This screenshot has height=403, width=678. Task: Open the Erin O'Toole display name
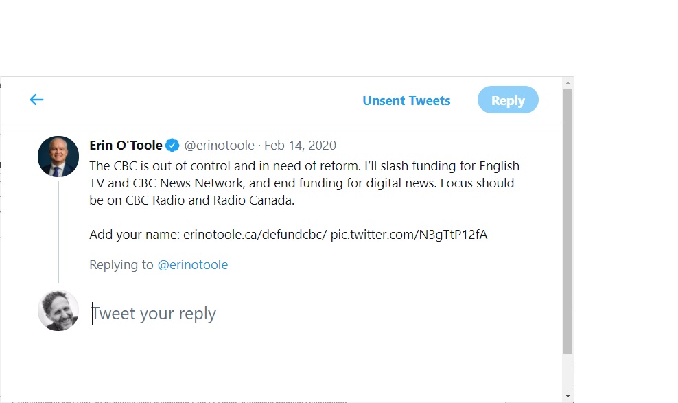[x=126, y=145]
